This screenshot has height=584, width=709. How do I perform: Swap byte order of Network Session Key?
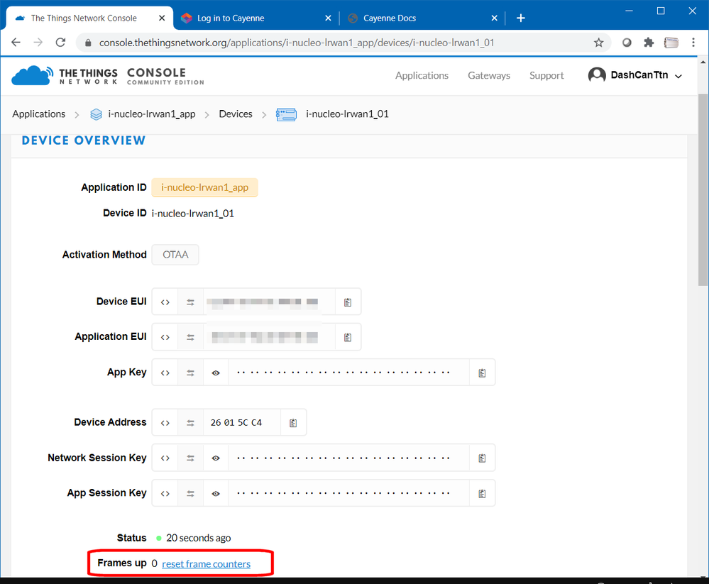coord(190,458)
